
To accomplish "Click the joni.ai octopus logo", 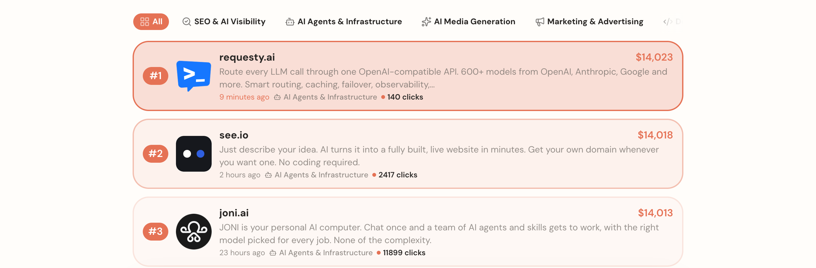I will pos(194,232).
